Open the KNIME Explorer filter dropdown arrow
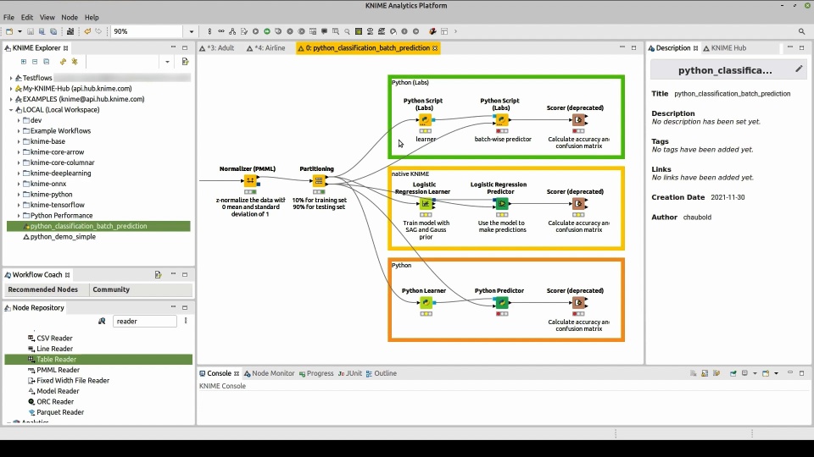 [167, 62]
